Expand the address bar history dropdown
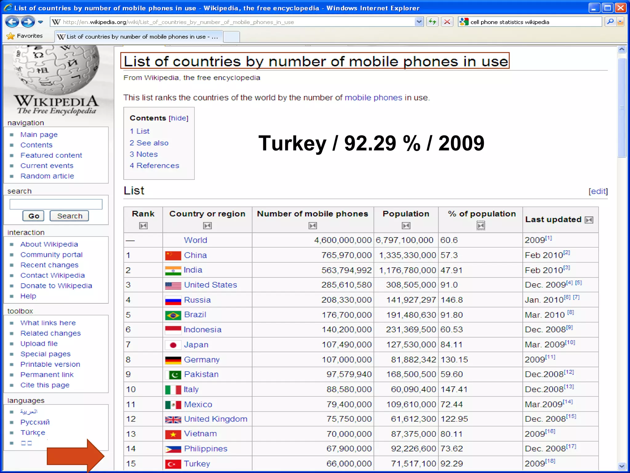Viewport: 630px width, 473px height. pyautogui.click(x=419, y=22)
